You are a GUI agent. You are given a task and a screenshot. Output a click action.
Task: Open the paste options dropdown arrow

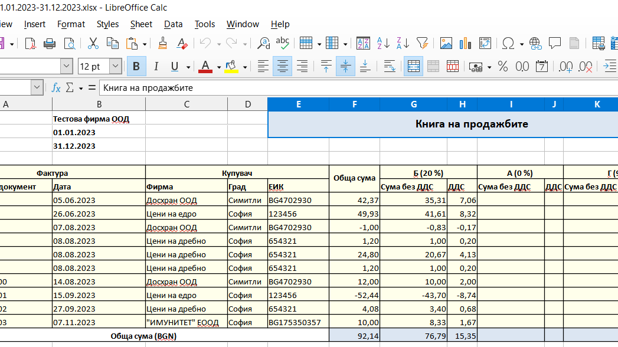click(145, 44)
